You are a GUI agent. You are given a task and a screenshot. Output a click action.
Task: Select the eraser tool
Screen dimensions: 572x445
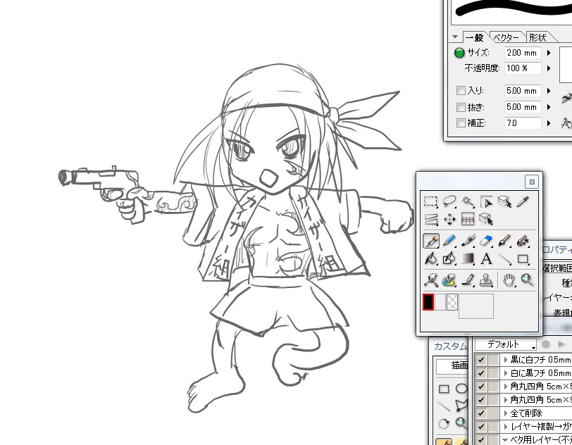pyautogui.click(x=486, y=241)
